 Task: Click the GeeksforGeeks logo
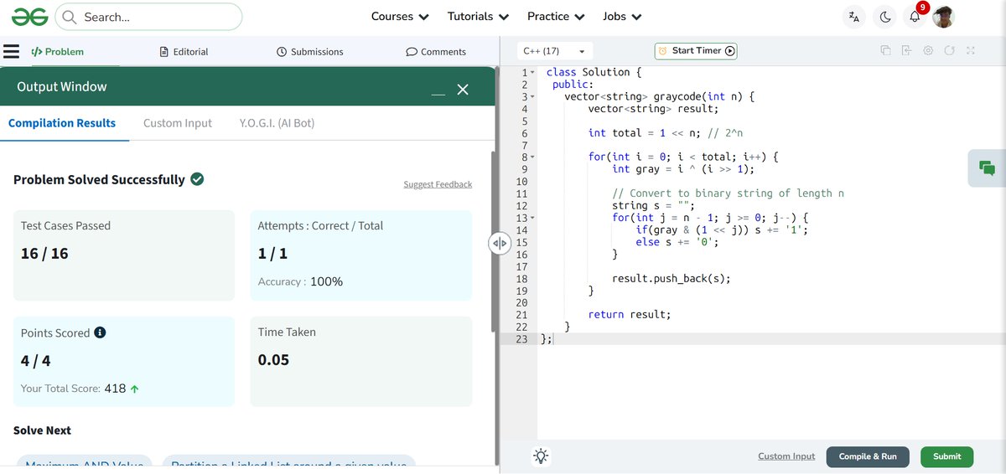point(29,17)
